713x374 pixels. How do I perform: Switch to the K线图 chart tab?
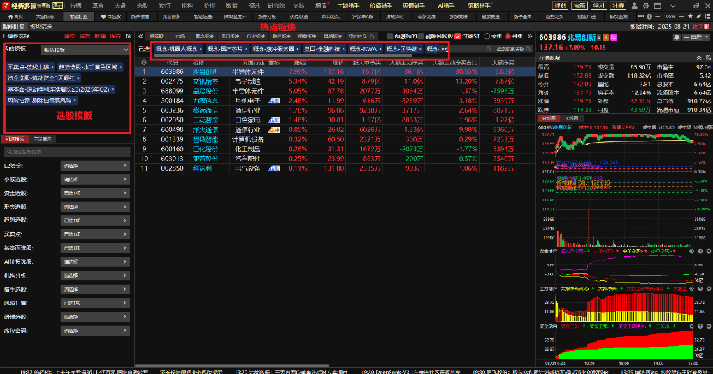(x=572, y=118)
